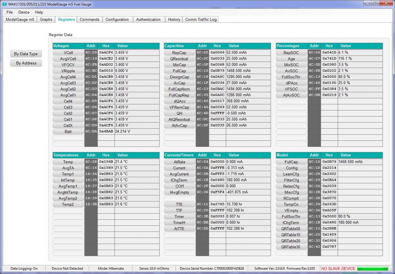Click the VFSOC register button
Image resolution: width=395 pixels, height=274 pixels.
tap(291, 89)
